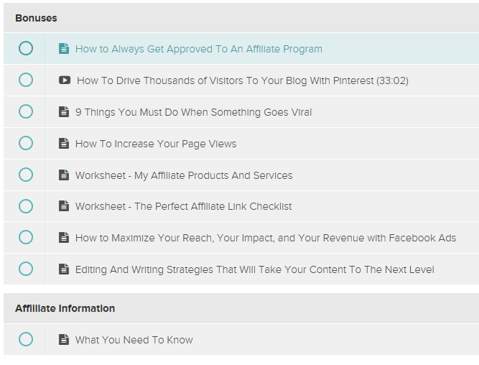Click document icon beside What You Need To Know
Image resolution: width=479 pixels, height=365 pixels.
pyautogui.click(x=64, y=340)
